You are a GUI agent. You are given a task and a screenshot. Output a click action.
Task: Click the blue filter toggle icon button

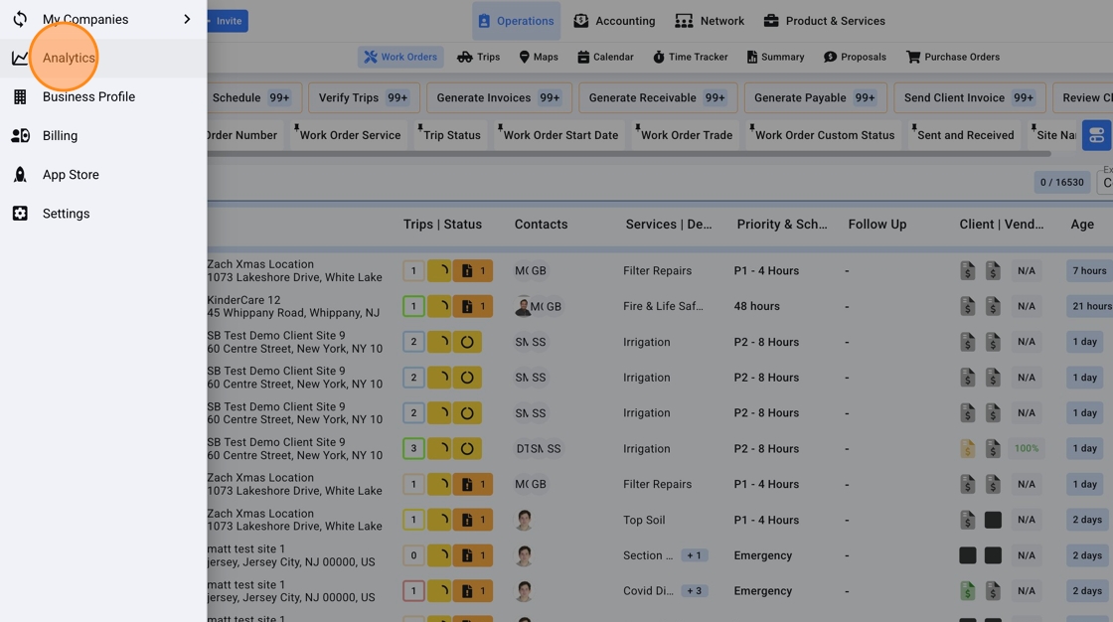click(1097, 135)
